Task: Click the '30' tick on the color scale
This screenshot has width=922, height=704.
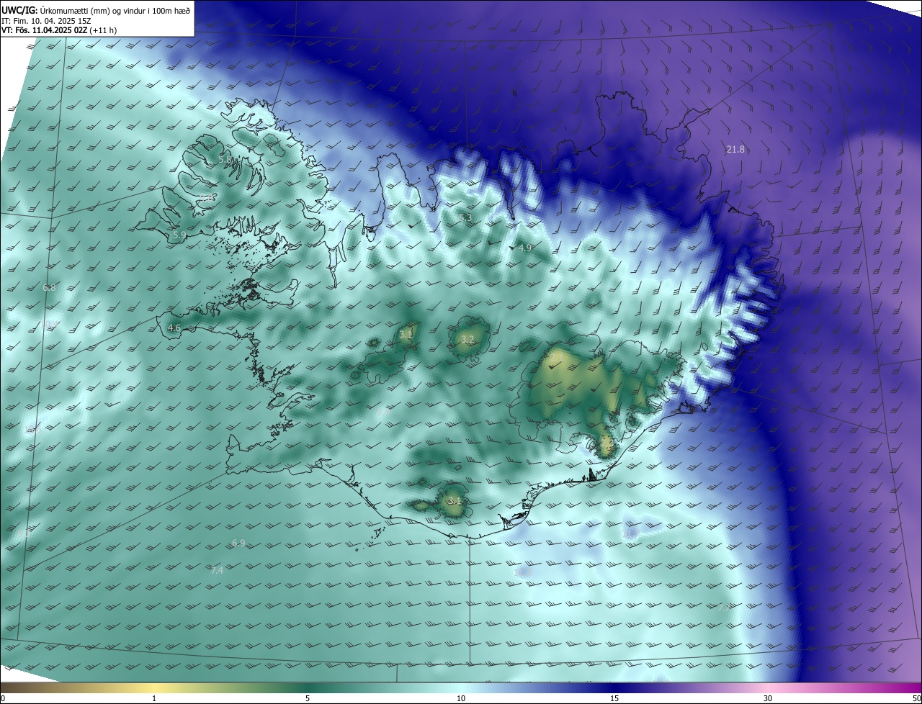Action: pyautogui.click(x=768, y=698)
